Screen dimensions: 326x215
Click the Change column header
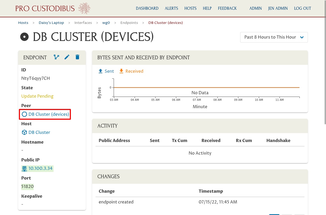tap(107, 191)
